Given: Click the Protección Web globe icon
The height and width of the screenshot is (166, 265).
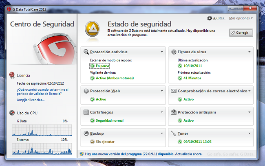Looking at the screenshot, I should click(86, 91).
